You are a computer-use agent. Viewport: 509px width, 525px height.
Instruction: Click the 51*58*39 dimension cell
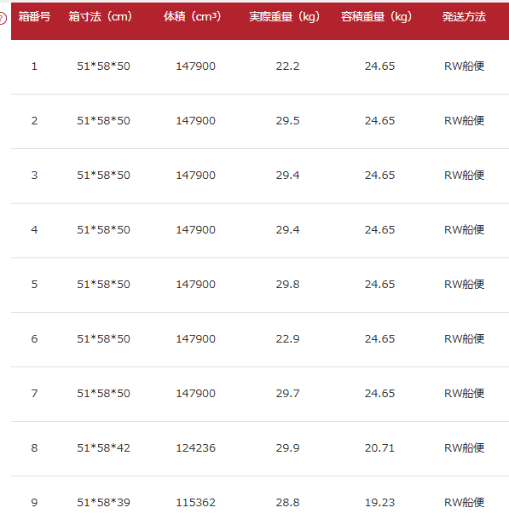[x=103, y=503]
